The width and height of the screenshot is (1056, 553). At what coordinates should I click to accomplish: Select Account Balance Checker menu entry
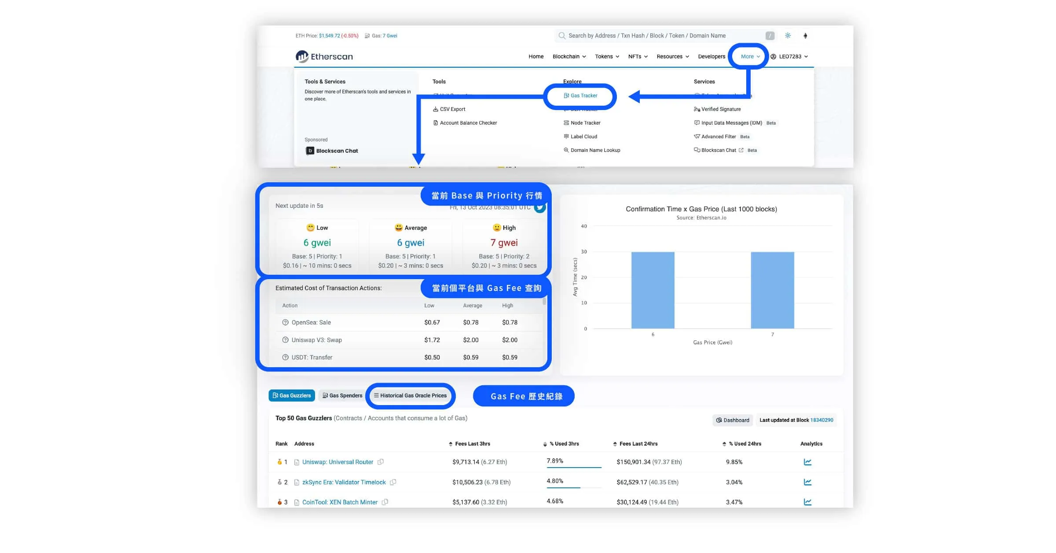pos(465,123)
